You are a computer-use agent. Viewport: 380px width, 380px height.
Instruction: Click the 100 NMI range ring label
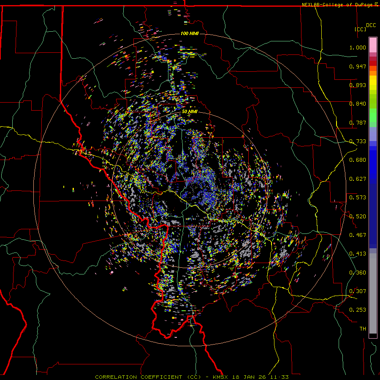190,33
